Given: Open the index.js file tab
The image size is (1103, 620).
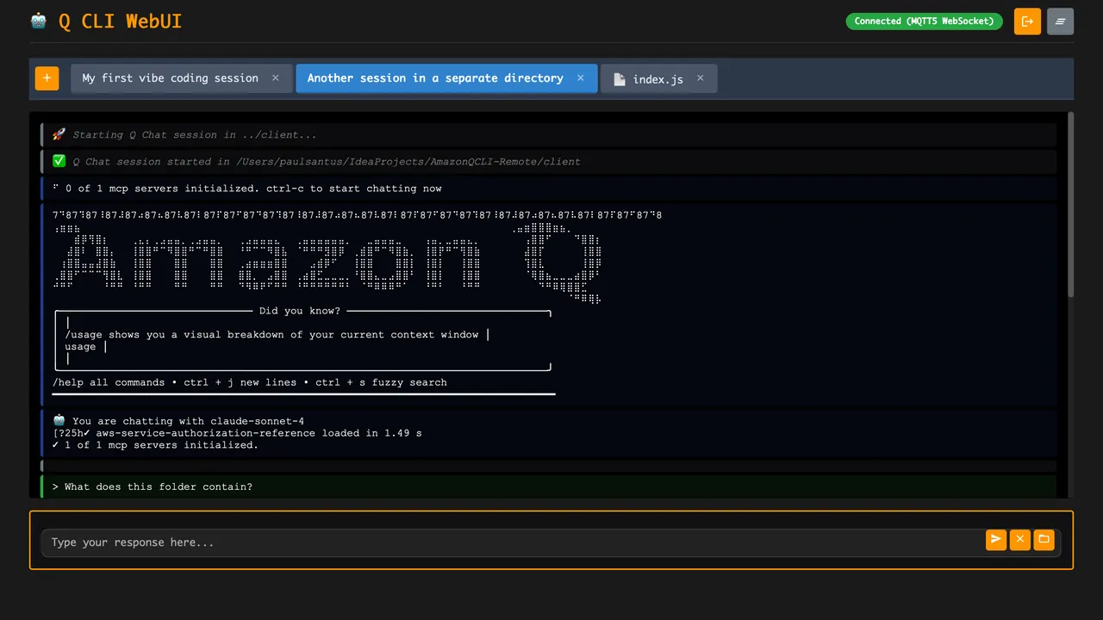Looking at the screenshot, I should tap(658, 78).
